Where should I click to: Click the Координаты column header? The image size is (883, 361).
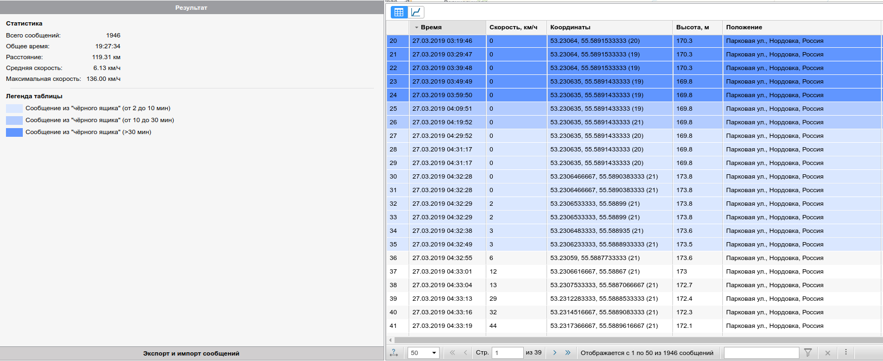(x=570, y=27)
